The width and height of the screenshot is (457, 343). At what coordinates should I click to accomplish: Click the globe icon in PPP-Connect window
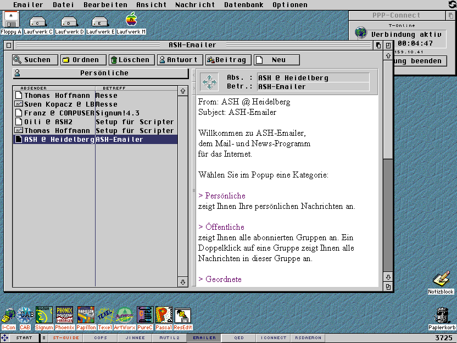pos(361,32)
